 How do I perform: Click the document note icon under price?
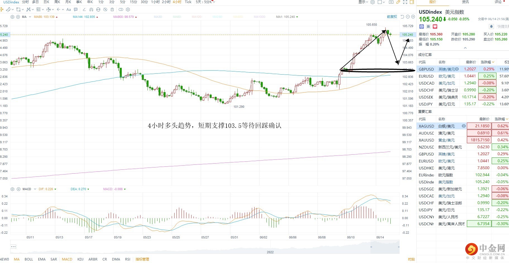428,27
